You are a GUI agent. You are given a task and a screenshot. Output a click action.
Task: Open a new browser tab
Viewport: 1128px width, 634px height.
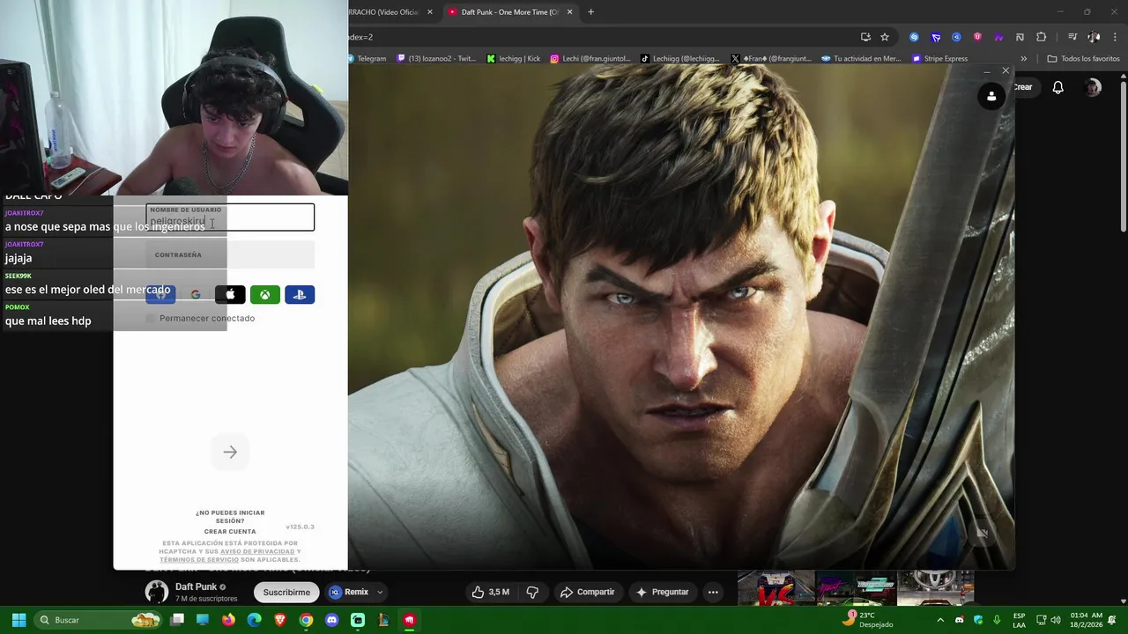pos(590,12)
